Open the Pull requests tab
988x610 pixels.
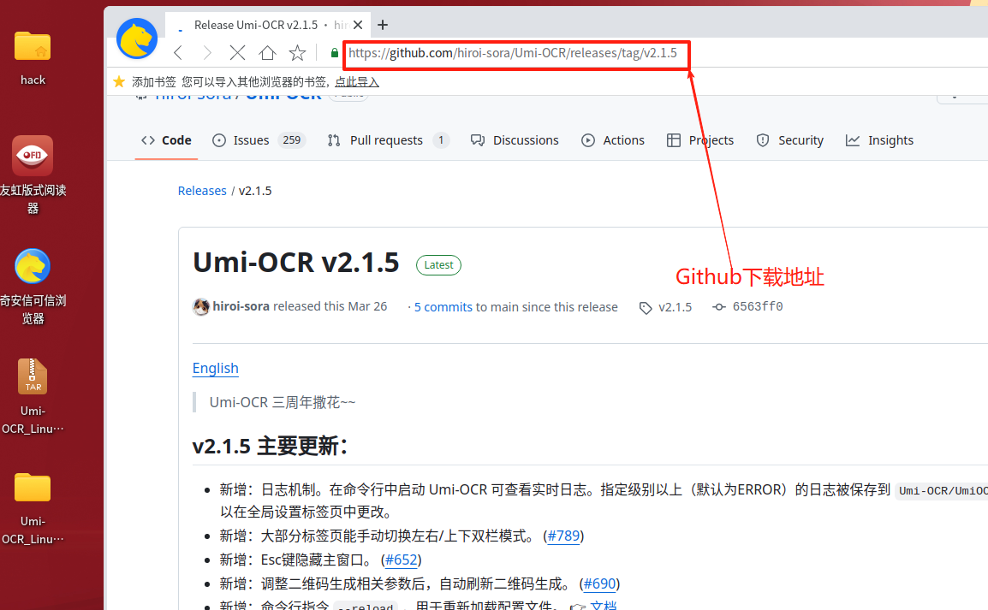pos(388,140)
